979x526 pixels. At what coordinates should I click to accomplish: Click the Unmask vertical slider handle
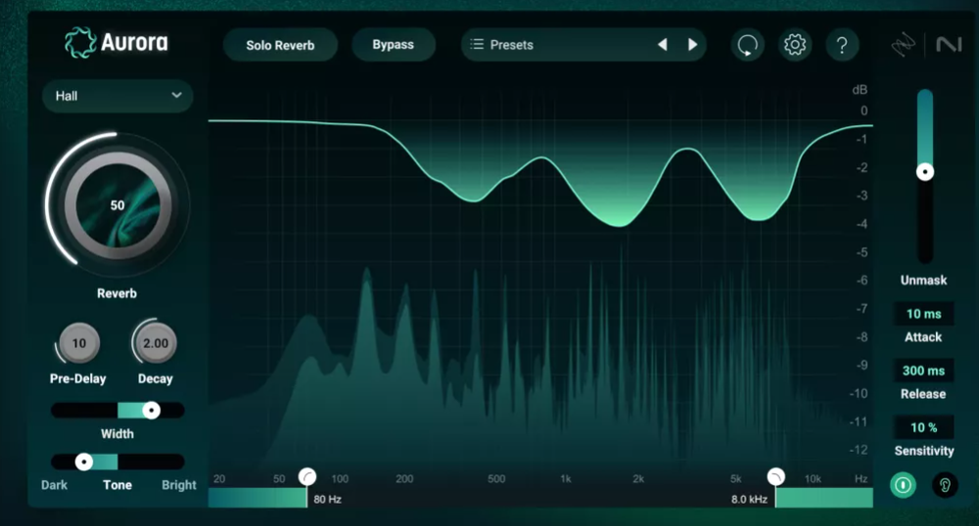coord(925,172)
